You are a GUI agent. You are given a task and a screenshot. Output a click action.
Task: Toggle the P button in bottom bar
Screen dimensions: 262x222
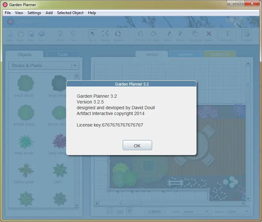click(130, 211)
